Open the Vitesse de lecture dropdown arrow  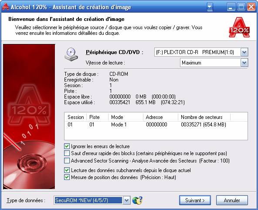(x=244, y=63)
